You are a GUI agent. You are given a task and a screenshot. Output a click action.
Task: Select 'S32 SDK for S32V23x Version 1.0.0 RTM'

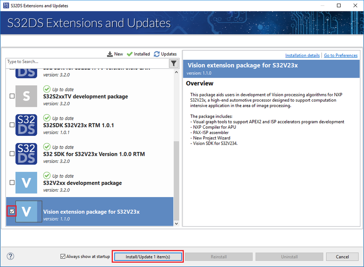[94, 154]
